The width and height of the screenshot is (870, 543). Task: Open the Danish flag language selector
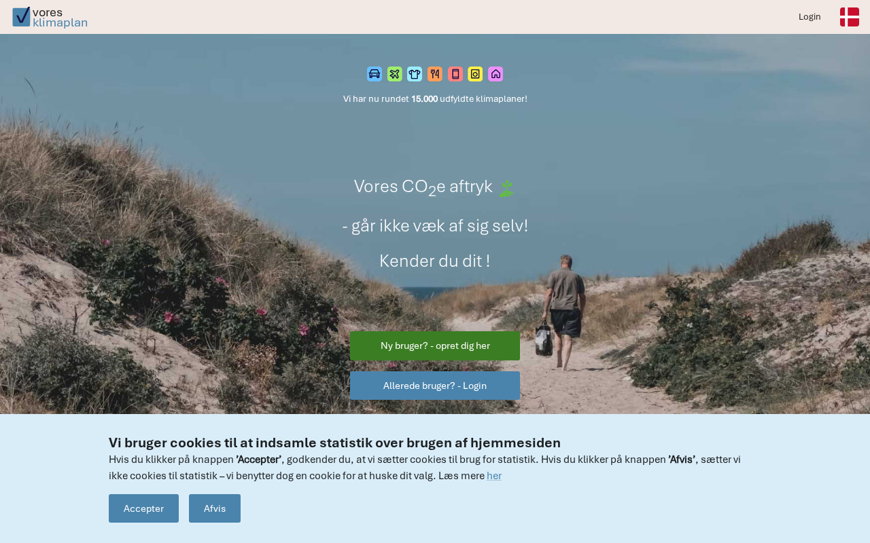point(850,17)
